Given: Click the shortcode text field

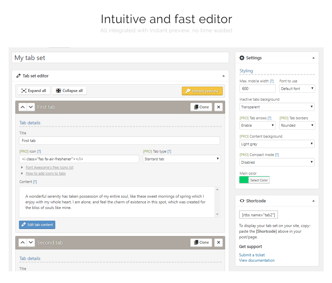Looking at the screenshot, I should click(258, 215).
